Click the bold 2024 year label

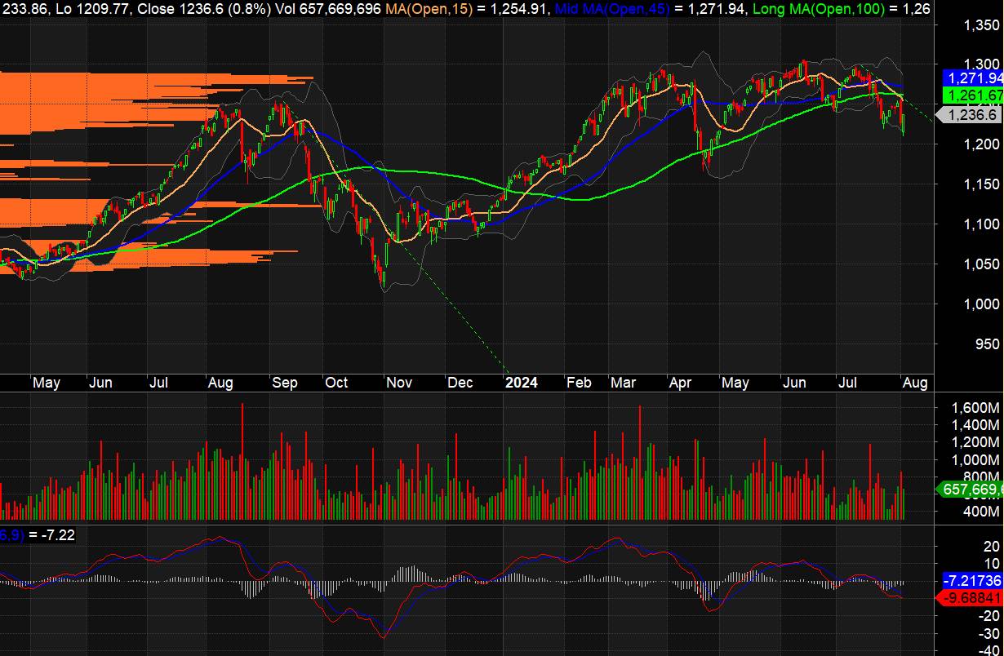coord(522,383)
